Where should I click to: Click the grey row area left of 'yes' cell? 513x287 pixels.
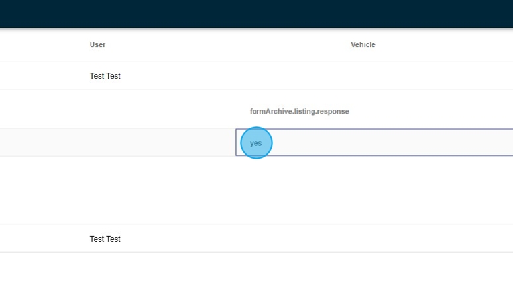point(118,143)
